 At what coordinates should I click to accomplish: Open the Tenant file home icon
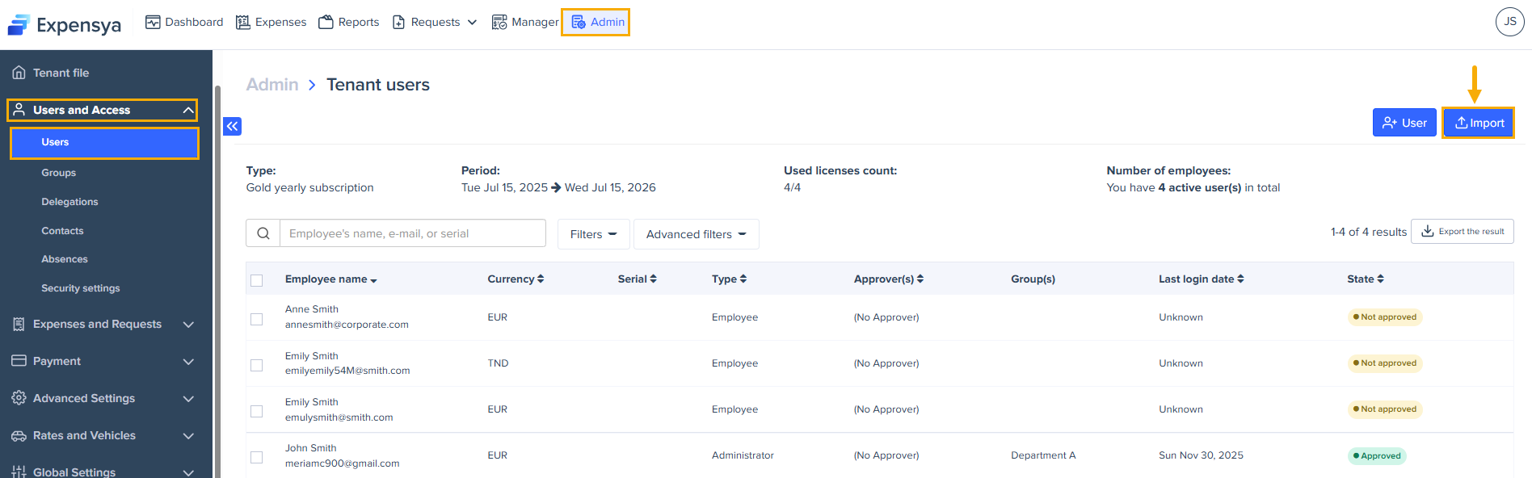tap(19, 73)
